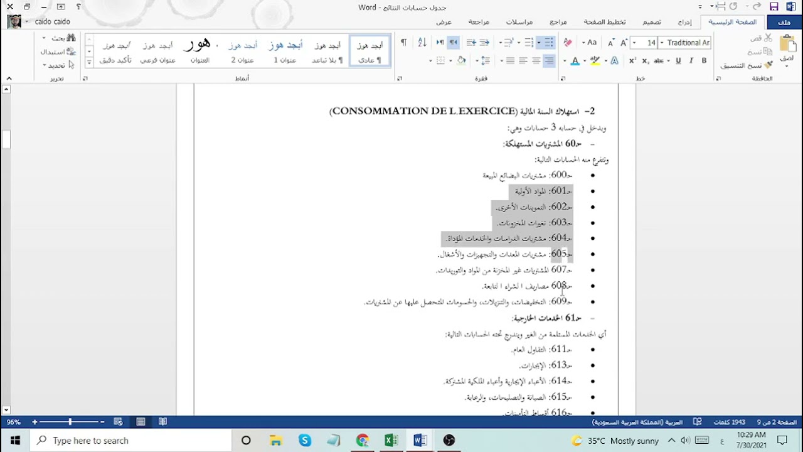Open the File (ملف) tab
The height and width of the screenshot is (452, 803).
[x=784, y=22]
